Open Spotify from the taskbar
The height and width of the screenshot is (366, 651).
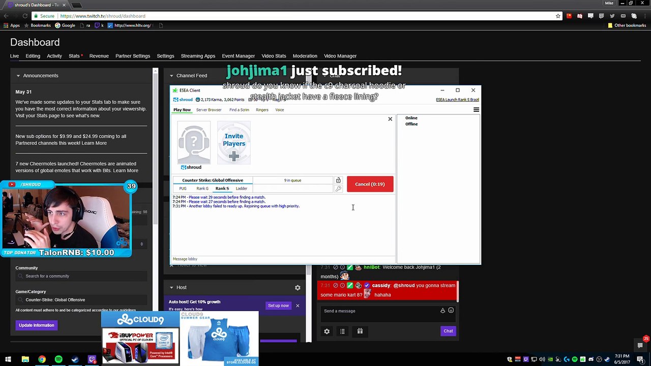pos(58,359)
